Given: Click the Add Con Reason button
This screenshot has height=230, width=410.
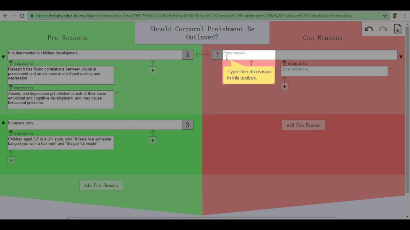Looking at the screenshot, I should pos(304,125).
